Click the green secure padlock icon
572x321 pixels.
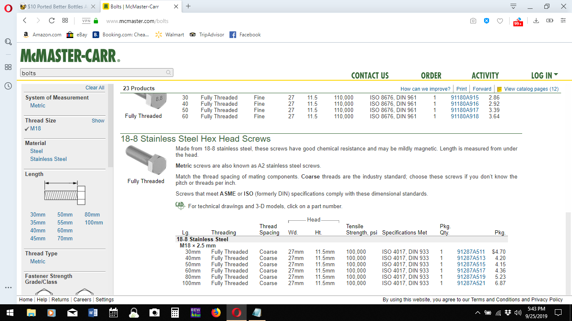[96, 20]
